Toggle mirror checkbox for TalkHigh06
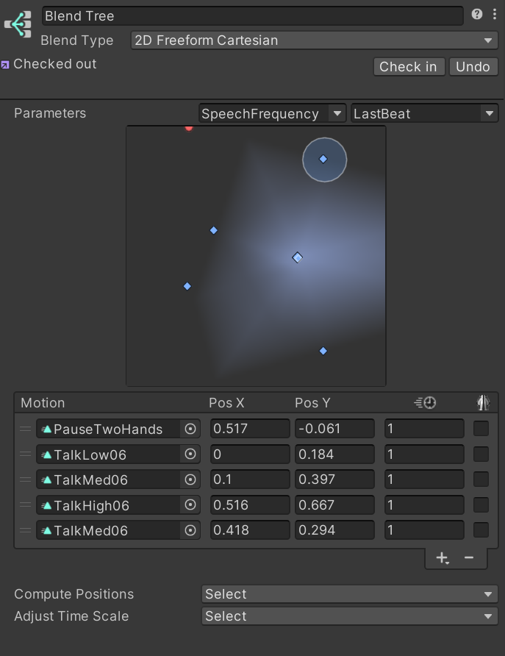 [x=481, y=505]
